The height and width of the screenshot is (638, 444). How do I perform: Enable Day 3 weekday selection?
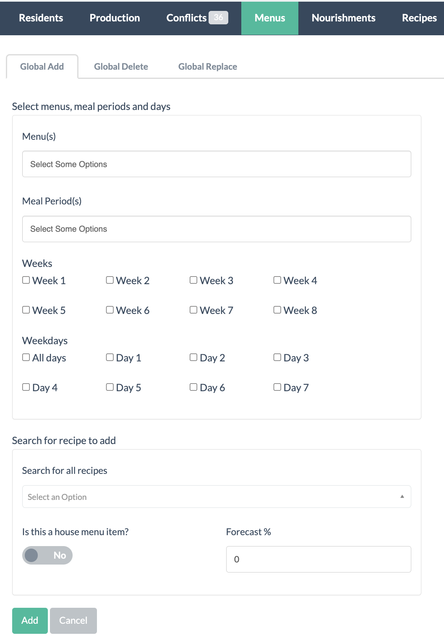click(x=277, y=357)
